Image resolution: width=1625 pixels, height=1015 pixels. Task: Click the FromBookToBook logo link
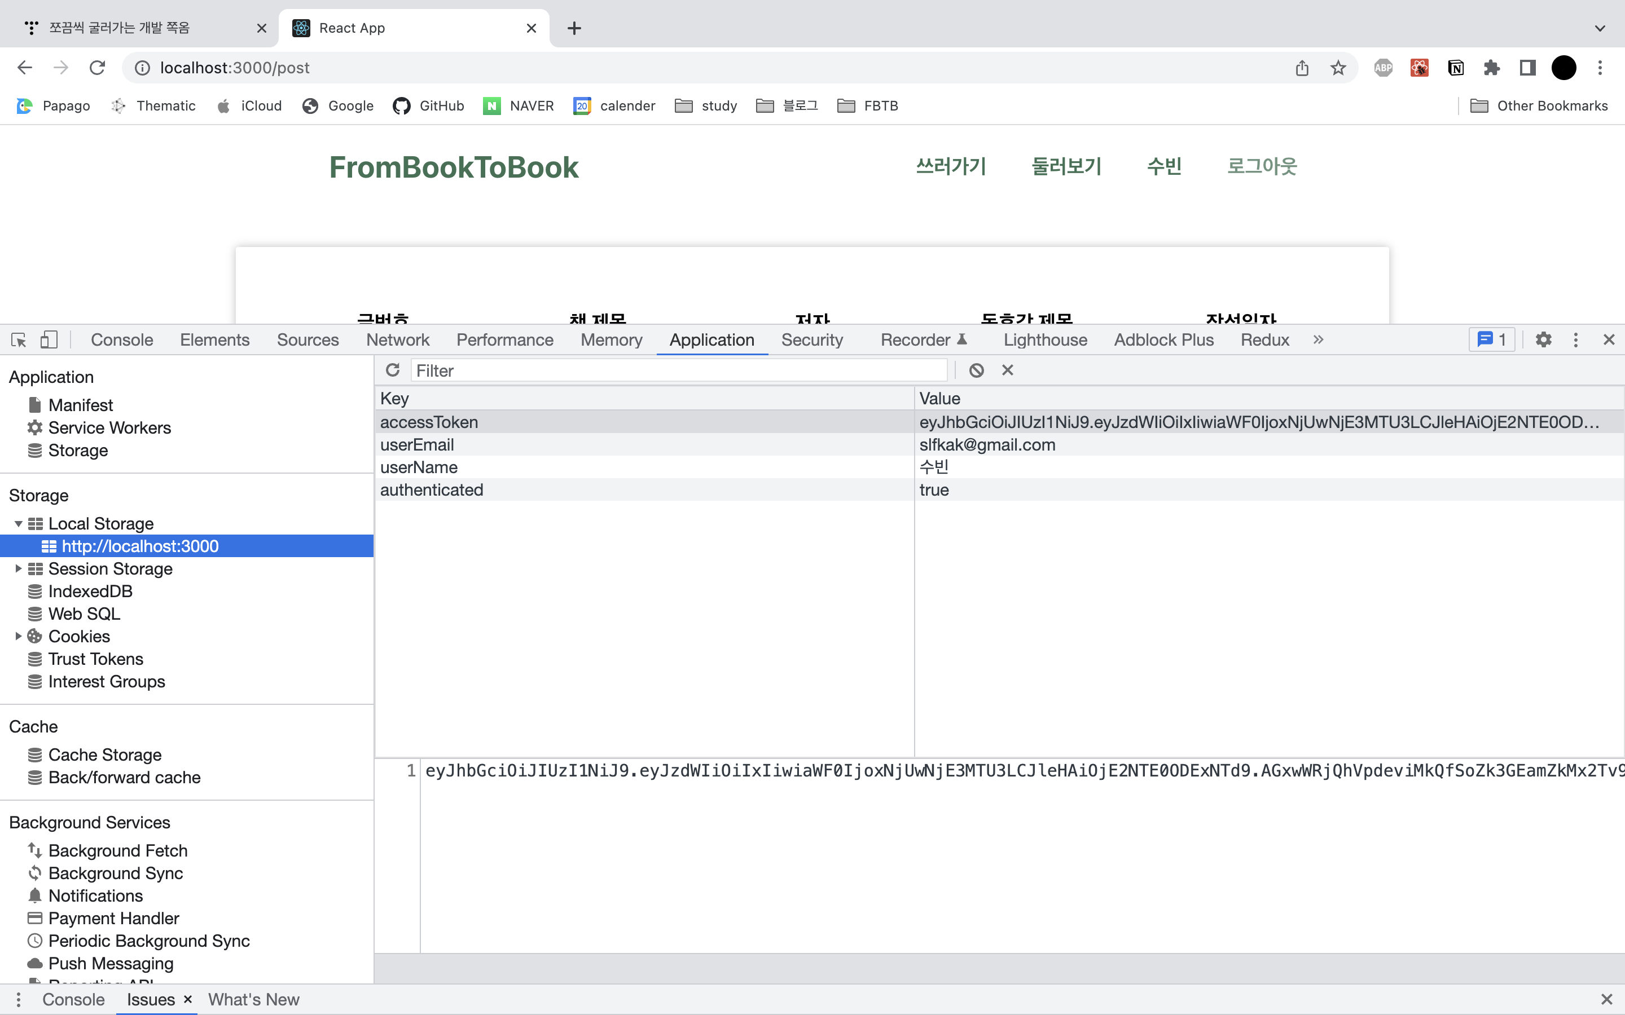[x=453, y=167]
